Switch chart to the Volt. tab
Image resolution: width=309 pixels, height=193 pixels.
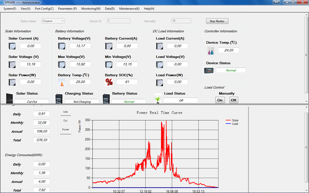(x=65, y=112)
